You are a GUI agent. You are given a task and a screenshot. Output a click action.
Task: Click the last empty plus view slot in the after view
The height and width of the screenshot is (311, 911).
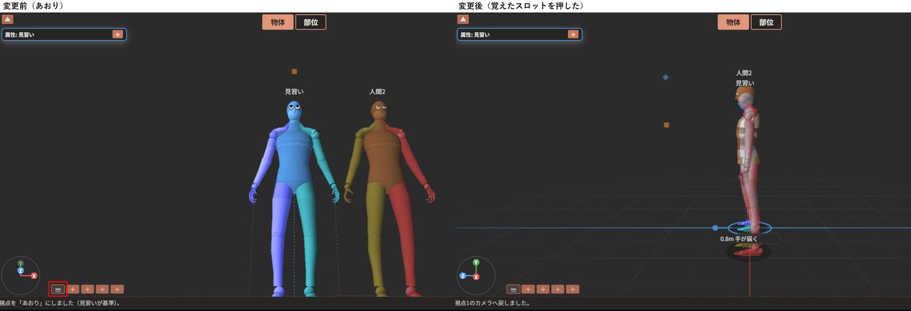pos(573,290)
